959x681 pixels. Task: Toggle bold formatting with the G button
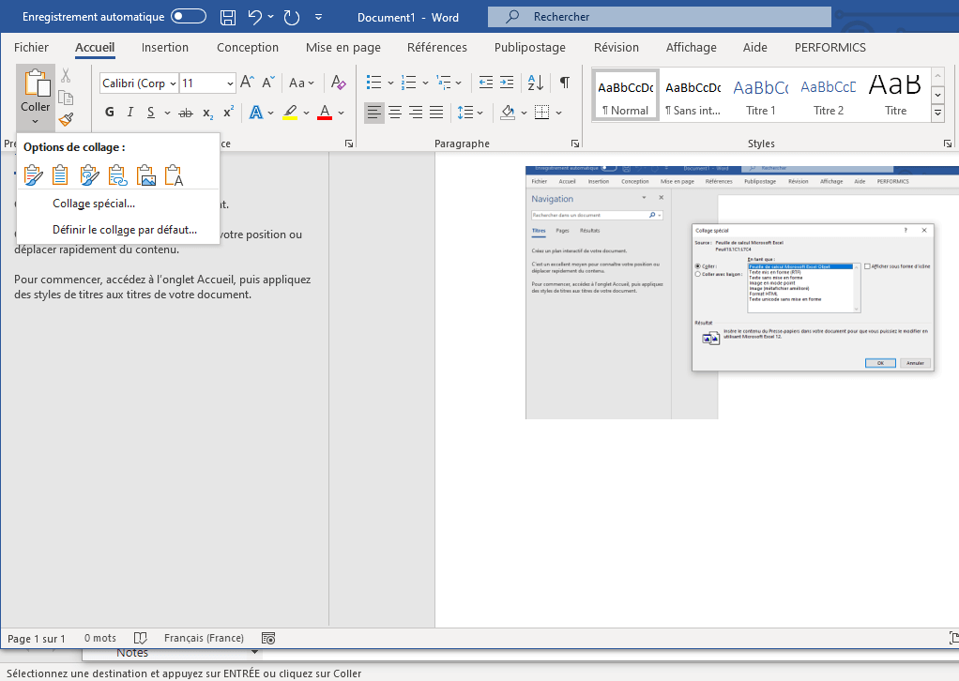point(109,113)
